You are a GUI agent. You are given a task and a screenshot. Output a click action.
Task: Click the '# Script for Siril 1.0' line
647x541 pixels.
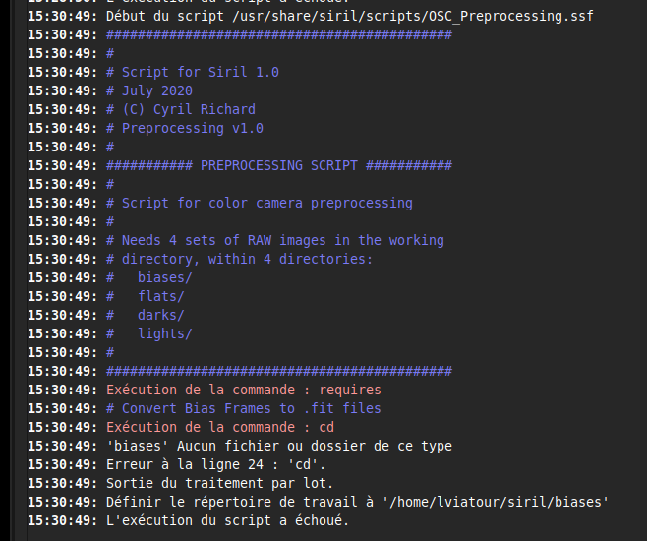pos(192,73)
